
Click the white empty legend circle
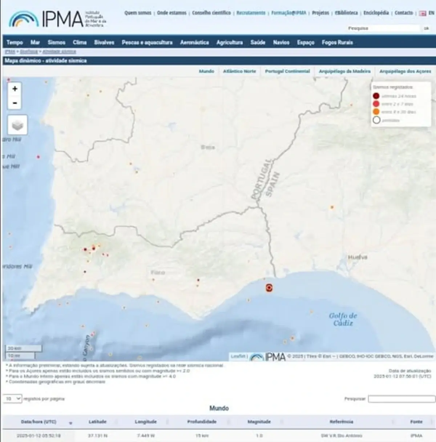coord(376,120)
